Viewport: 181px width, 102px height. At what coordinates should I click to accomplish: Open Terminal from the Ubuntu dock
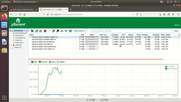point(5,8)
